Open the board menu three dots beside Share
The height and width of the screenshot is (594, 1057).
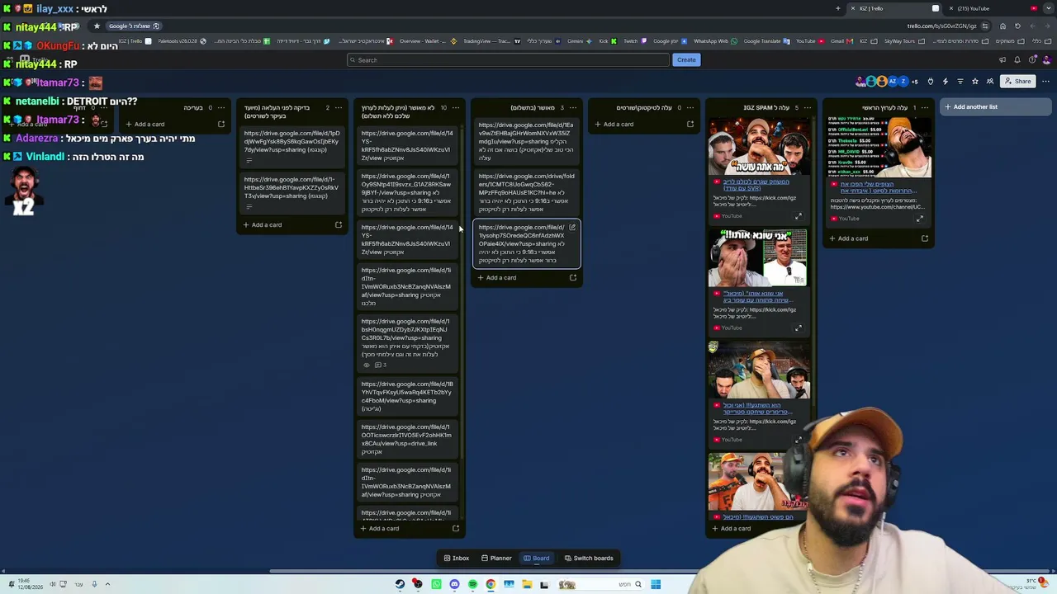pyautogui.click(x=1045, y=82)
